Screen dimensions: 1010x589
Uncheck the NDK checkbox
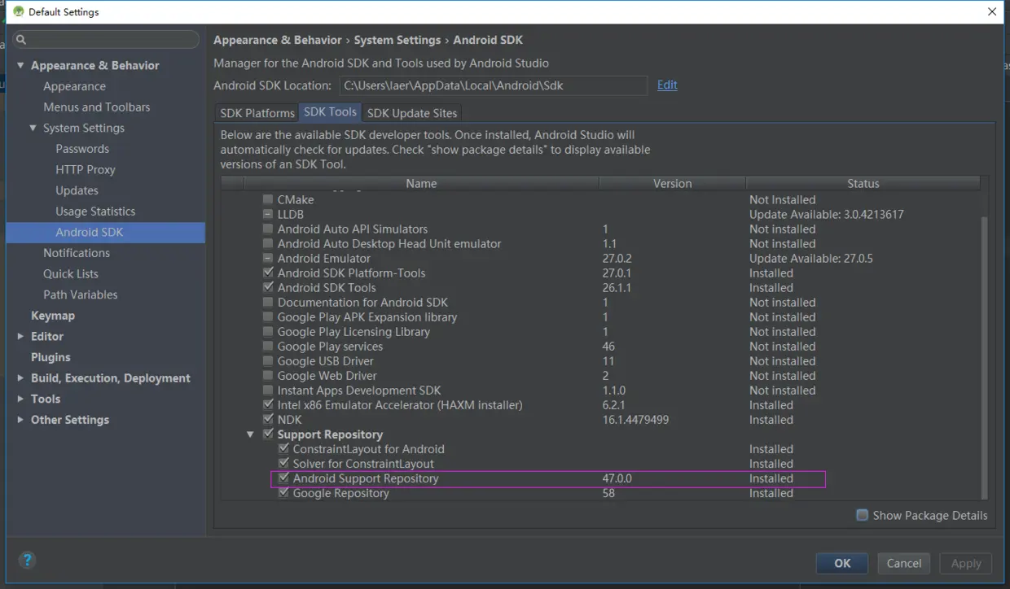[x=268, y=419]
